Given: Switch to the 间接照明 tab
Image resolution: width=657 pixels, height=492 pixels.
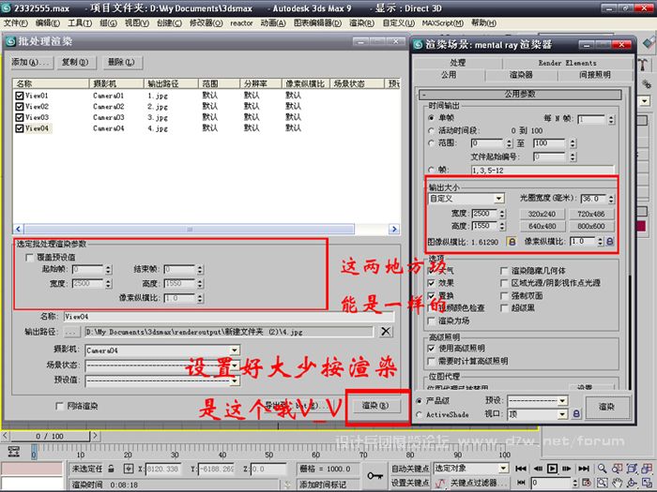Looking at the screenshot, I should (x=594, y=75).
